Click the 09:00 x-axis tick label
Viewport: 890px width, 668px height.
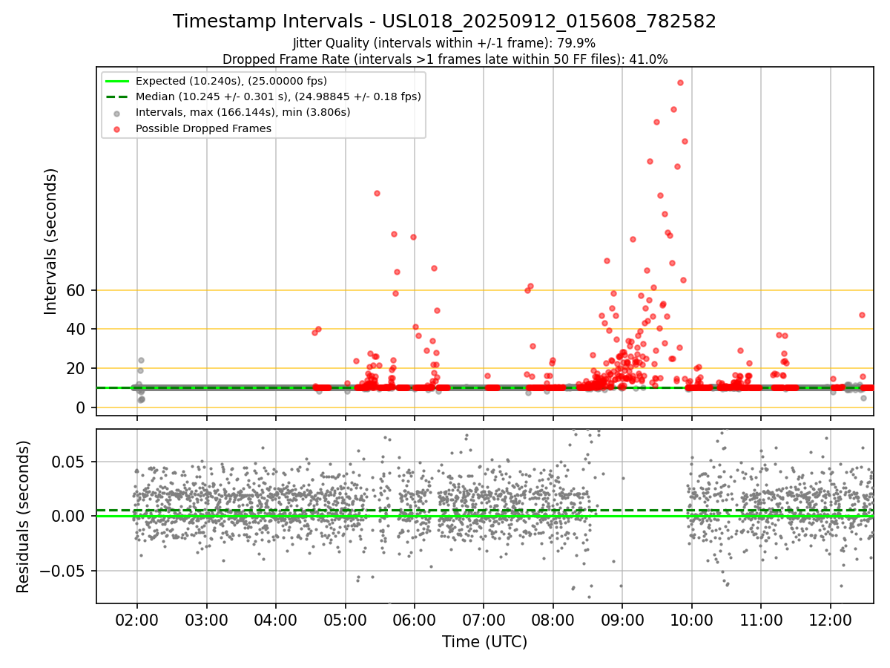click(x=622, y=619)
